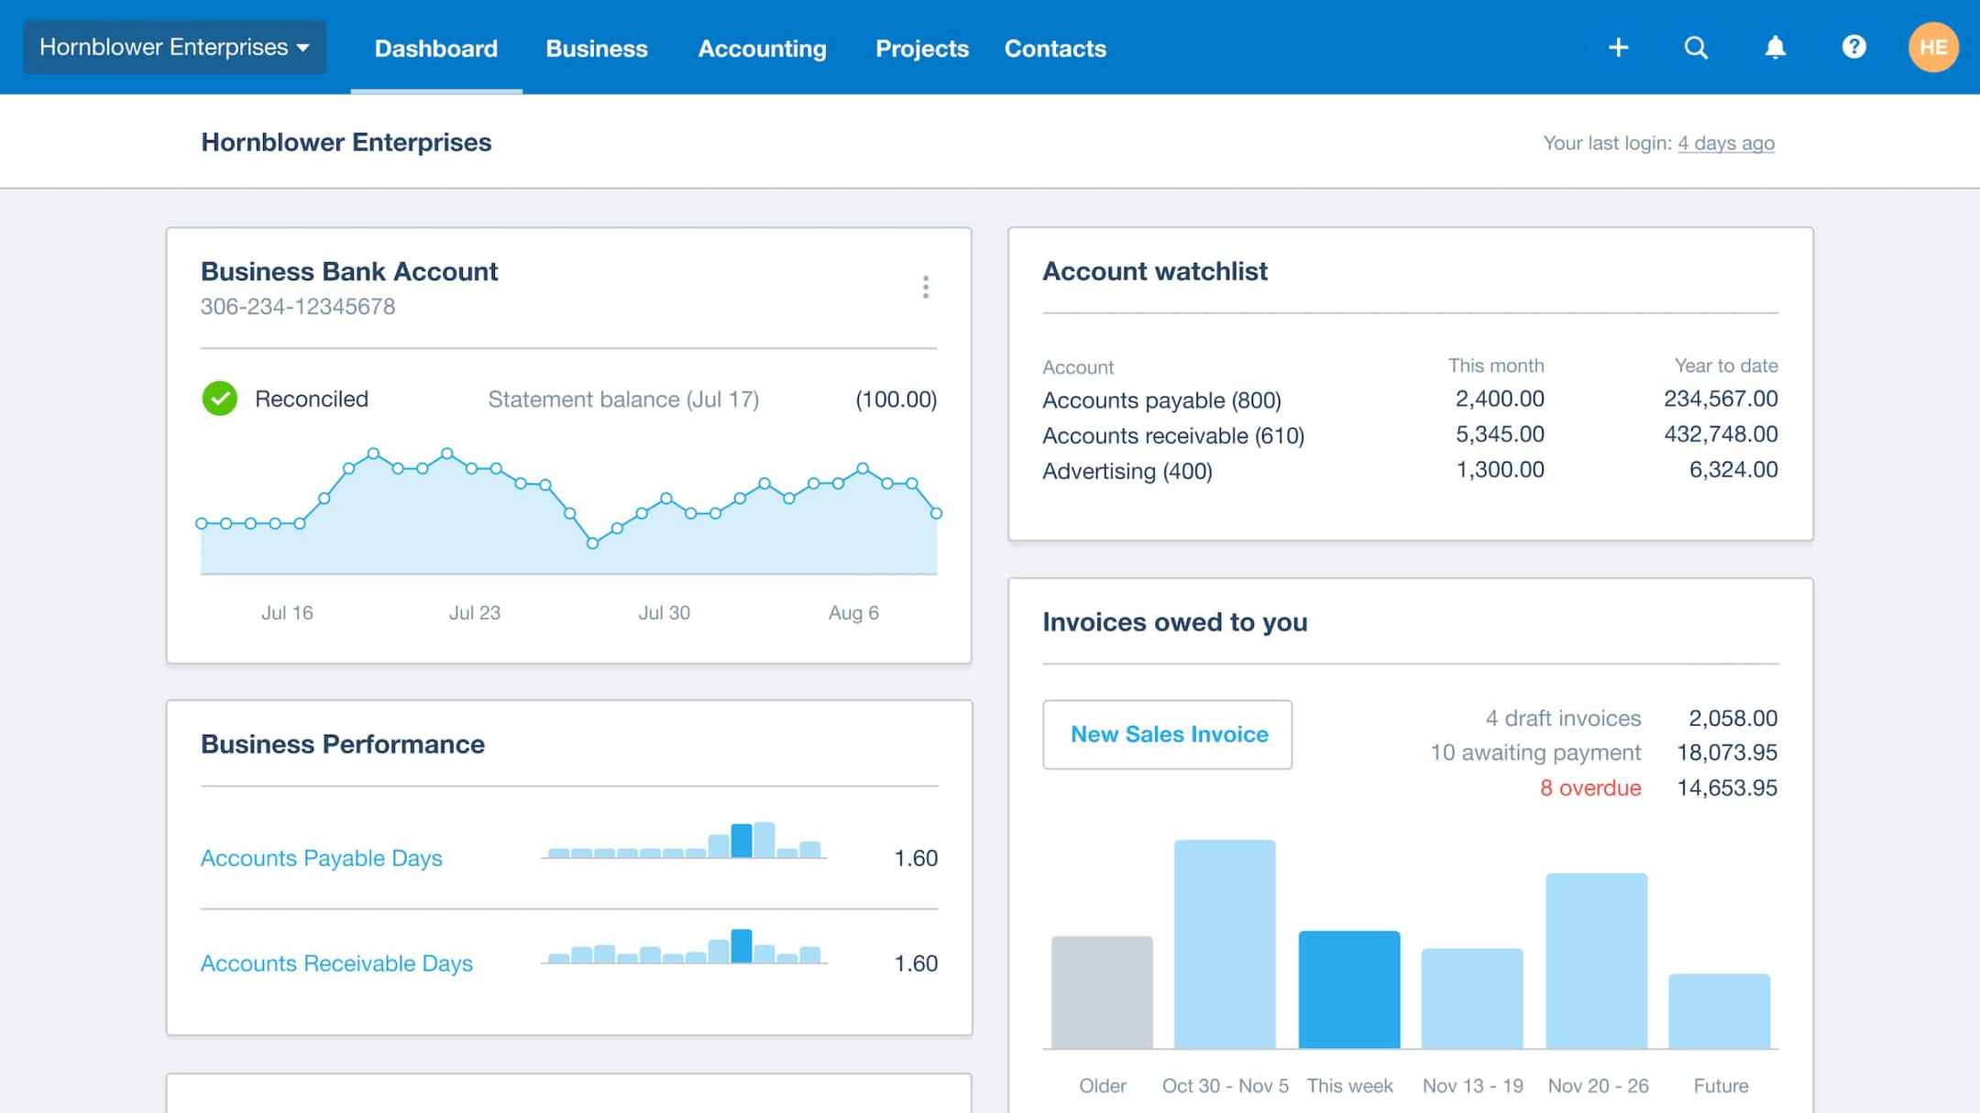Click the overdue invoices amount 14,653.95

click(x=1727, y=788)
